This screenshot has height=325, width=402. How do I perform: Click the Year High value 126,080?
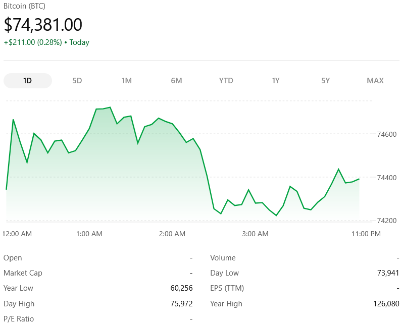pos(384,304)
